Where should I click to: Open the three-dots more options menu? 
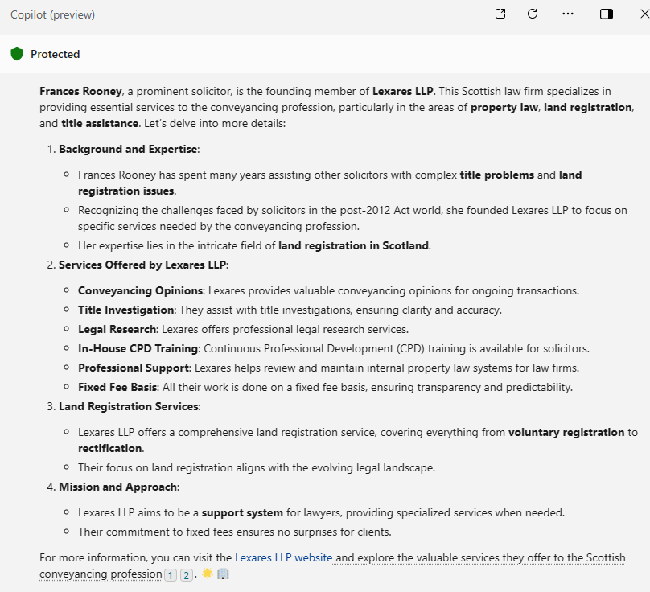pyautogui.click(x=567, y=14)
